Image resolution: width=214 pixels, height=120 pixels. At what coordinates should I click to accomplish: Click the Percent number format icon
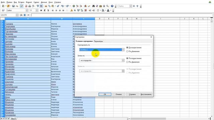pos(75,10)
